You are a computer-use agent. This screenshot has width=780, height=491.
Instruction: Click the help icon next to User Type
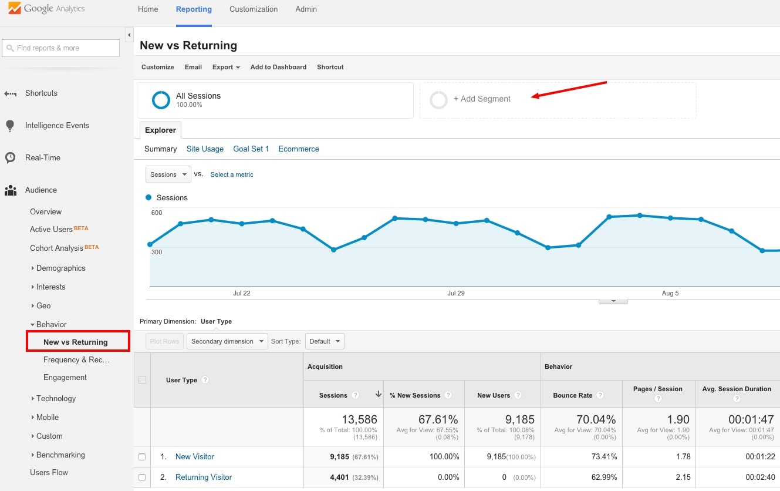click(x=205, y=380)
